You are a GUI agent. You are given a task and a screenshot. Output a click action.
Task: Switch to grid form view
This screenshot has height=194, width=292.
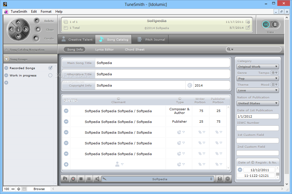tap(266, 24)
